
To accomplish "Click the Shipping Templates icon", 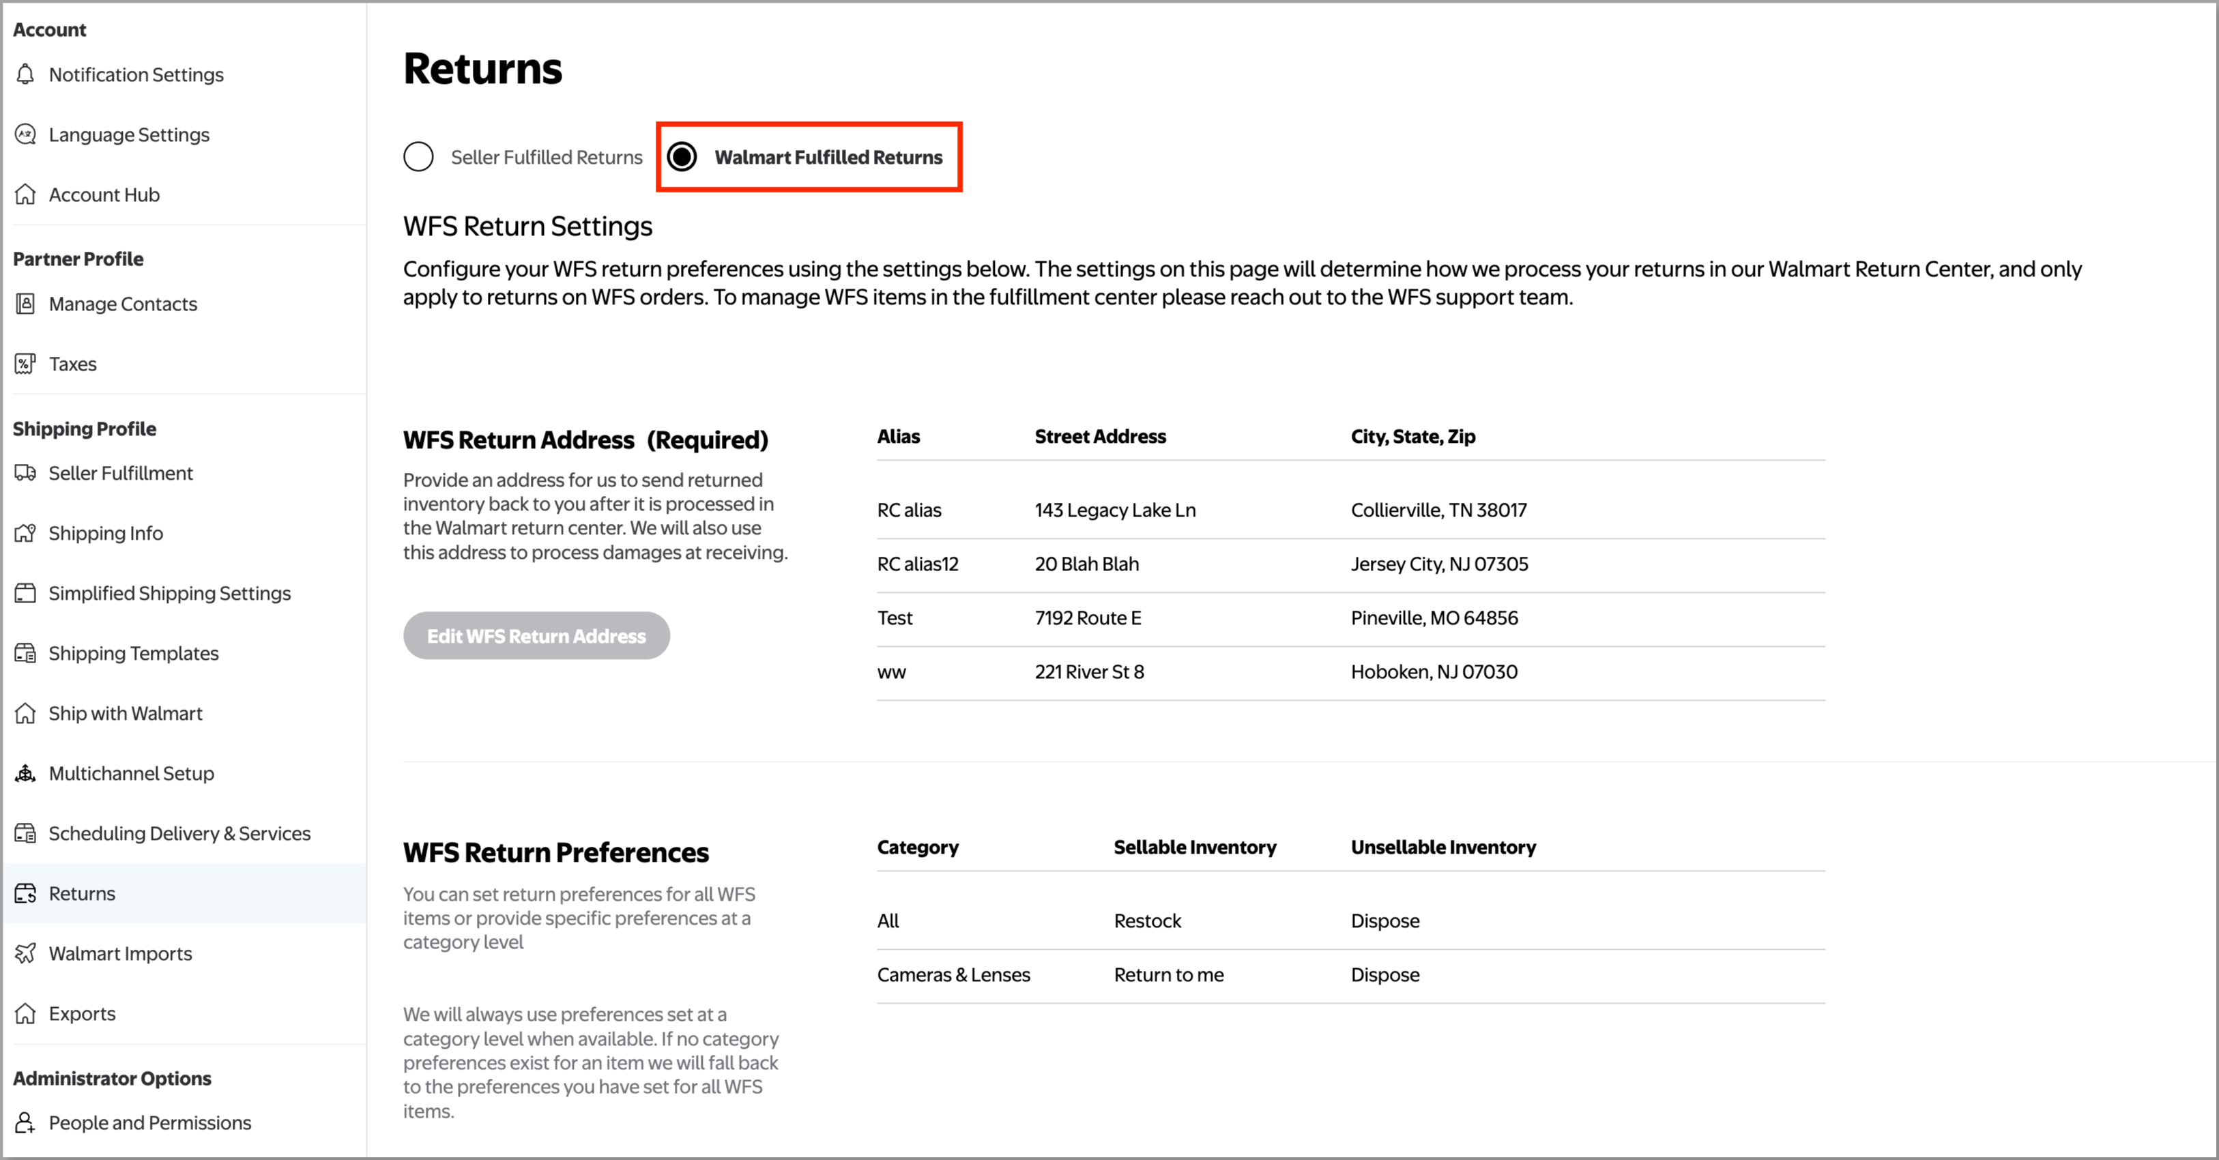I will pos(26,653).
